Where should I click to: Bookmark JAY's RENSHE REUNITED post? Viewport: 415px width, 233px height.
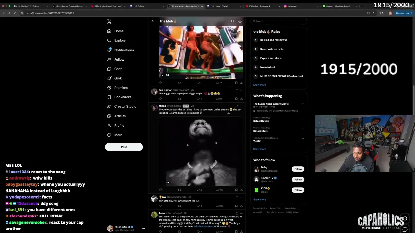236,206
